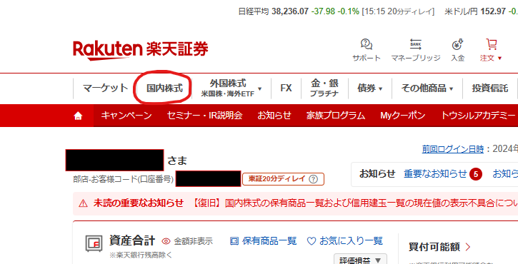Go to the home icon in the red bar
The height and width of the screenshot is (264, 518).
(78, 116)
